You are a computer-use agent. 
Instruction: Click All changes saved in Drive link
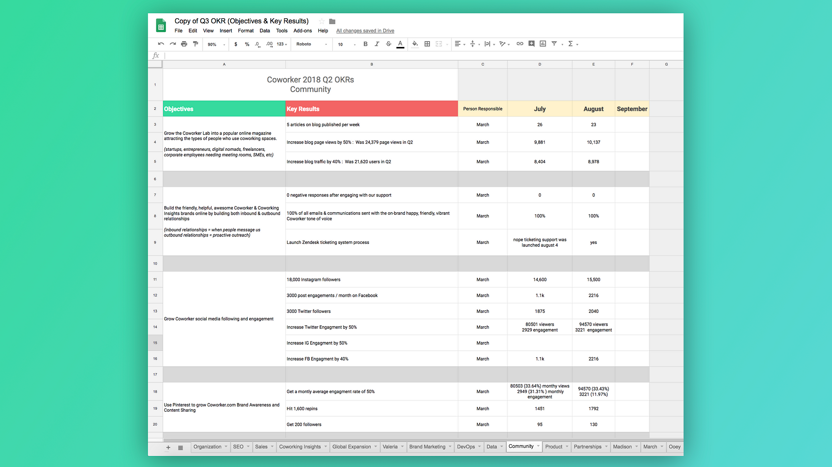(x=365, y=31)
